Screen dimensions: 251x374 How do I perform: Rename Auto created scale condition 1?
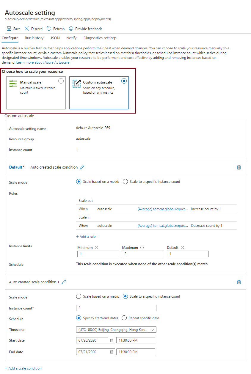[x=64, y=282]
